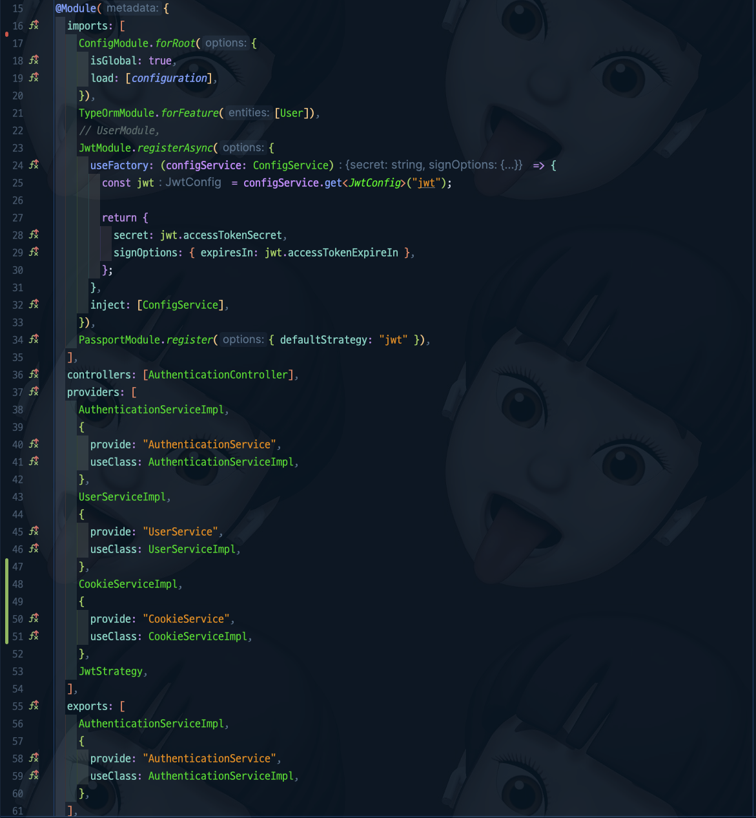Open the gutter marker on line 59 useClass

(x=34, y=776)
